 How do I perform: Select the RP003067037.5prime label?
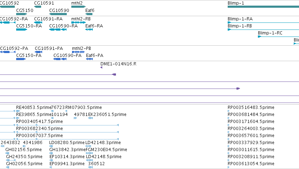point(39,136)
